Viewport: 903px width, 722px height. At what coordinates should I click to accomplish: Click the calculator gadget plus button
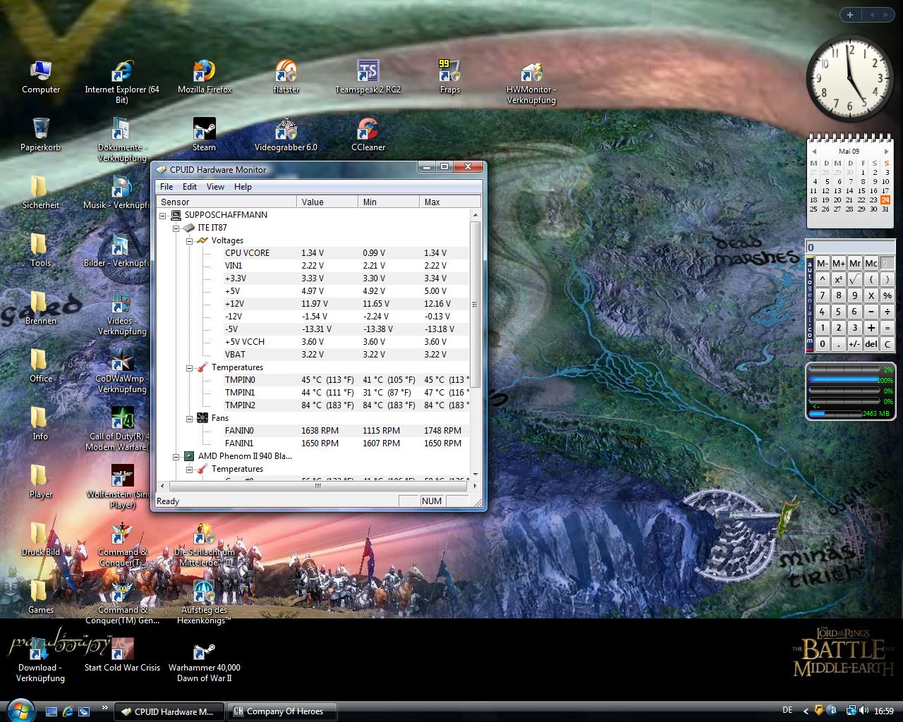871,328
